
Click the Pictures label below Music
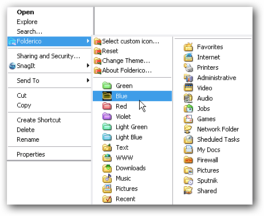click(127, 189)
